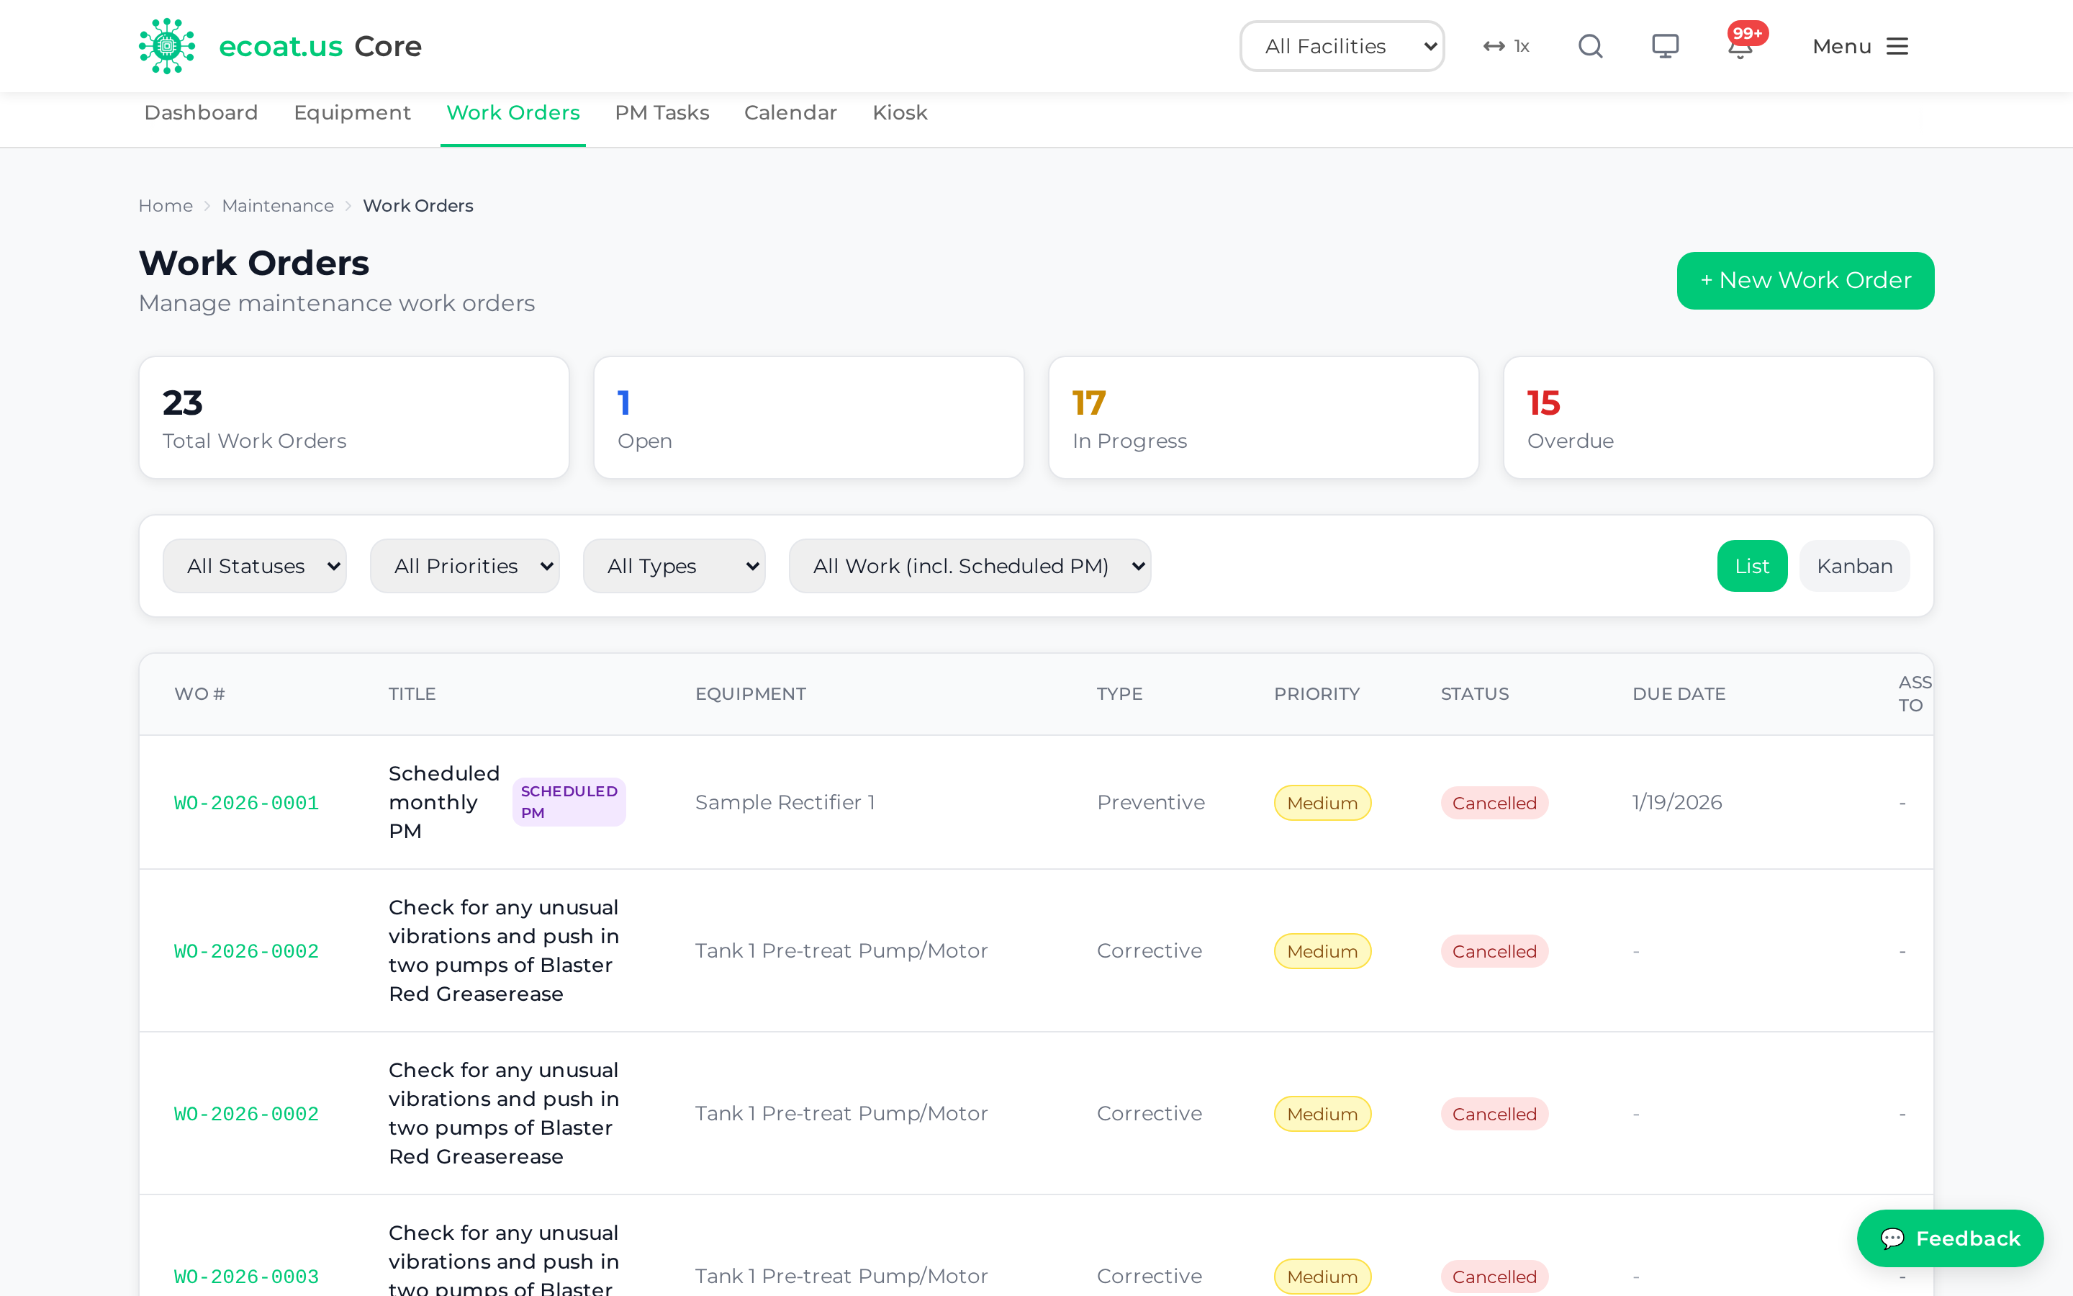Open the Calendar tab
Viewport: 2073px width, 1296px height.
[790, 113]
